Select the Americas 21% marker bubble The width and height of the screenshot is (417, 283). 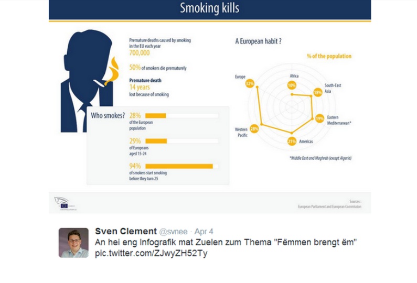(292, 141)
